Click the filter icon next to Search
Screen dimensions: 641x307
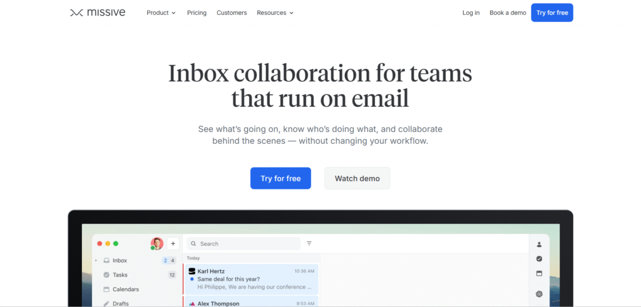(309, 244)
